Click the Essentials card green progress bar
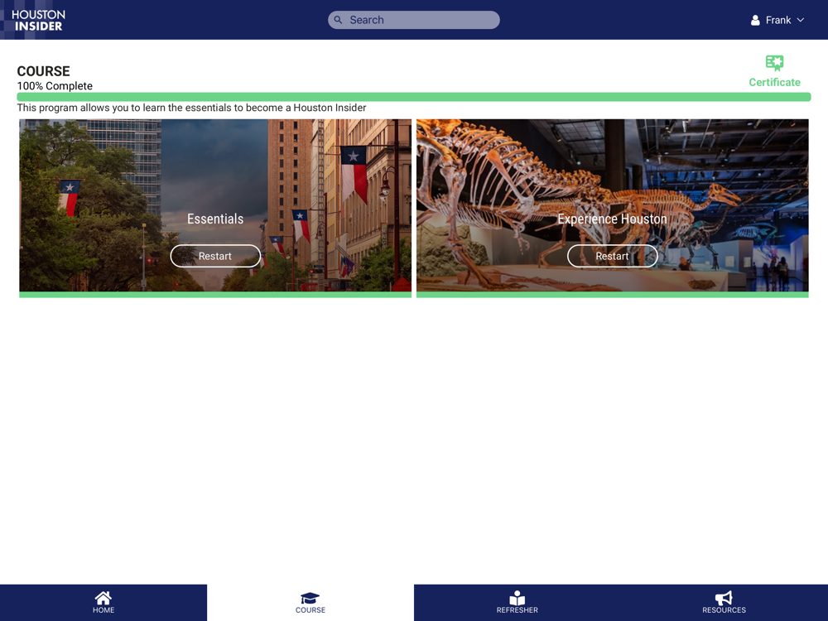This screenshot has width=828, height=621. [x=215, y=295]
